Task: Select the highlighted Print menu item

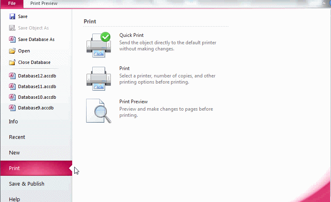Action: pyautogui.click(x=15, y=168)
